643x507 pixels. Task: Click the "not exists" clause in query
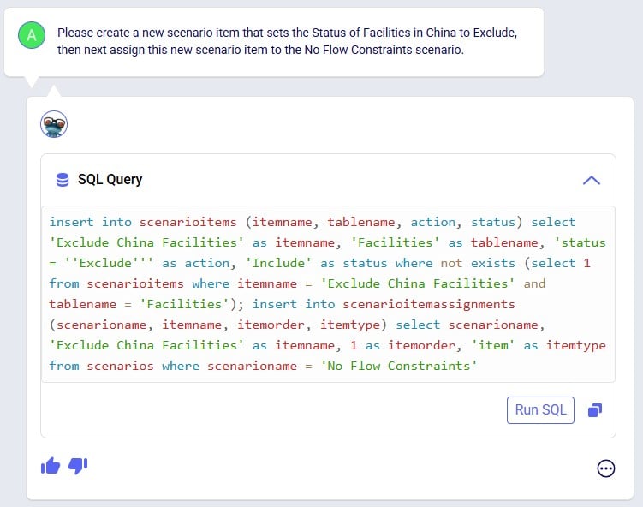[x=478, y=263]
